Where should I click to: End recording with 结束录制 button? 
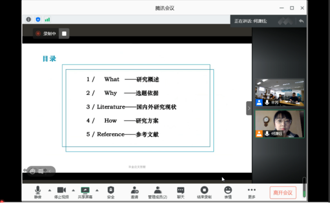coord(204,192)
